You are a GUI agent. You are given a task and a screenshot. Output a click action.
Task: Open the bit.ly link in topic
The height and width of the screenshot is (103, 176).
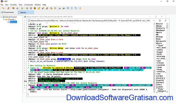[131, 70]
